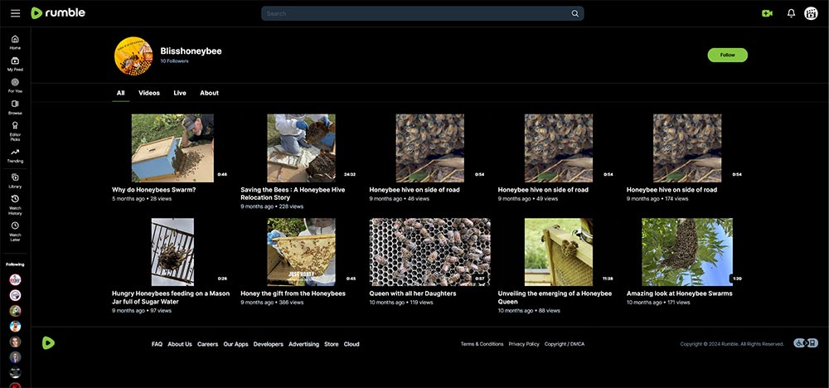Click the green Rumble footer logo

click(48, 343)
